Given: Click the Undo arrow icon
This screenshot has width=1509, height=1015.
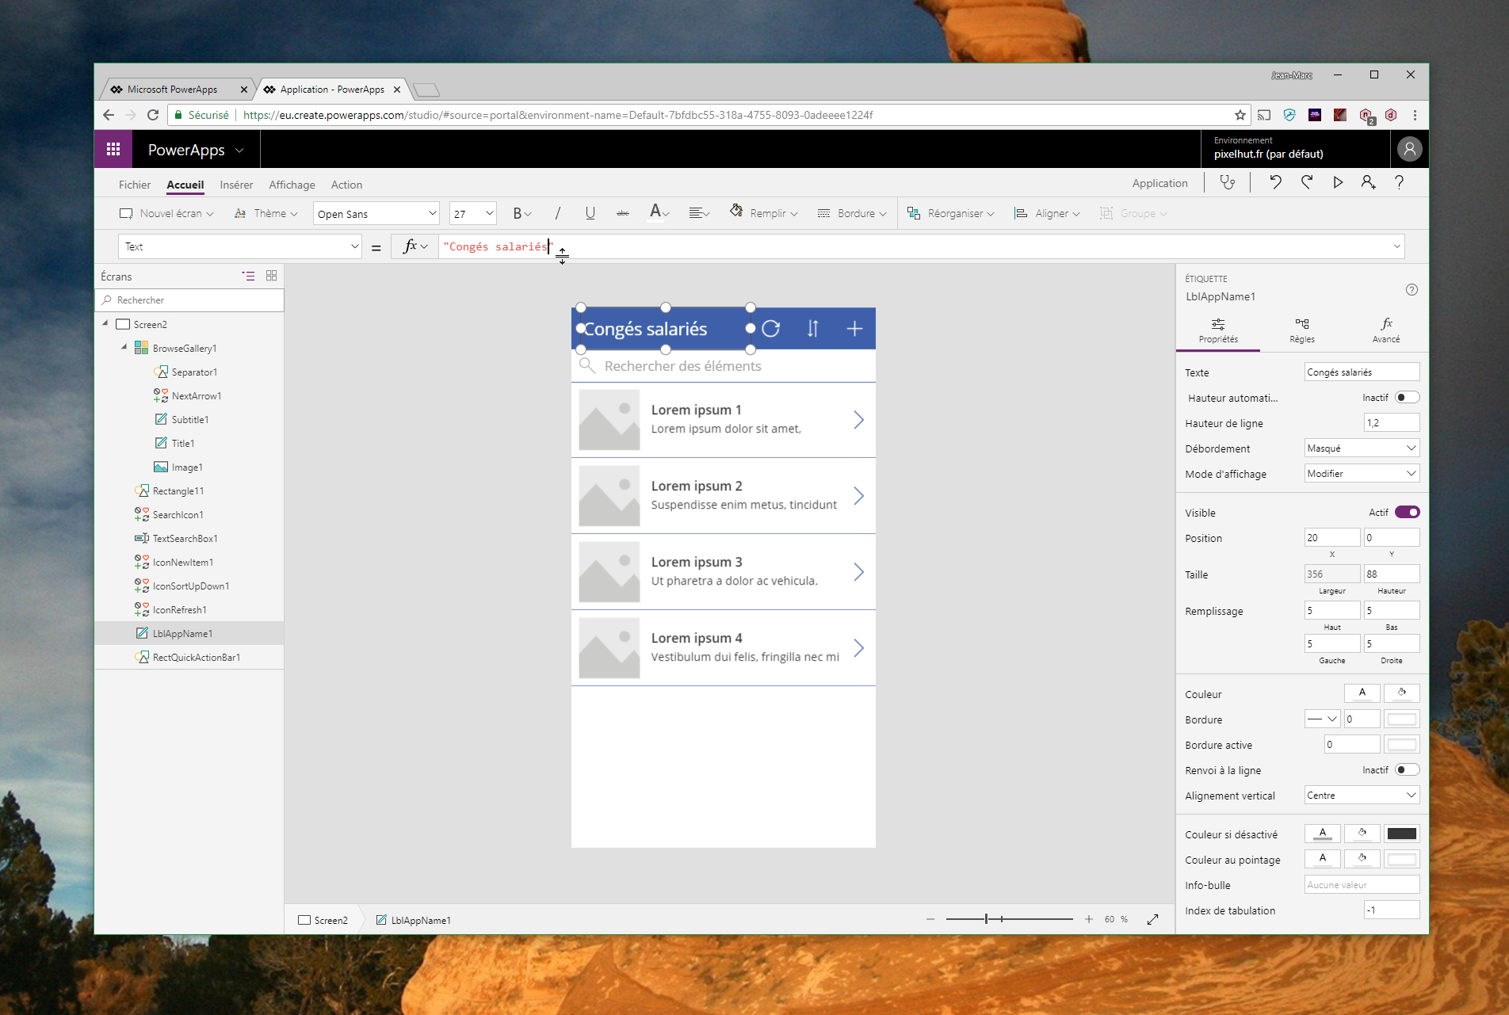Looking at the screenshot, I should [x=1275, y=183].
